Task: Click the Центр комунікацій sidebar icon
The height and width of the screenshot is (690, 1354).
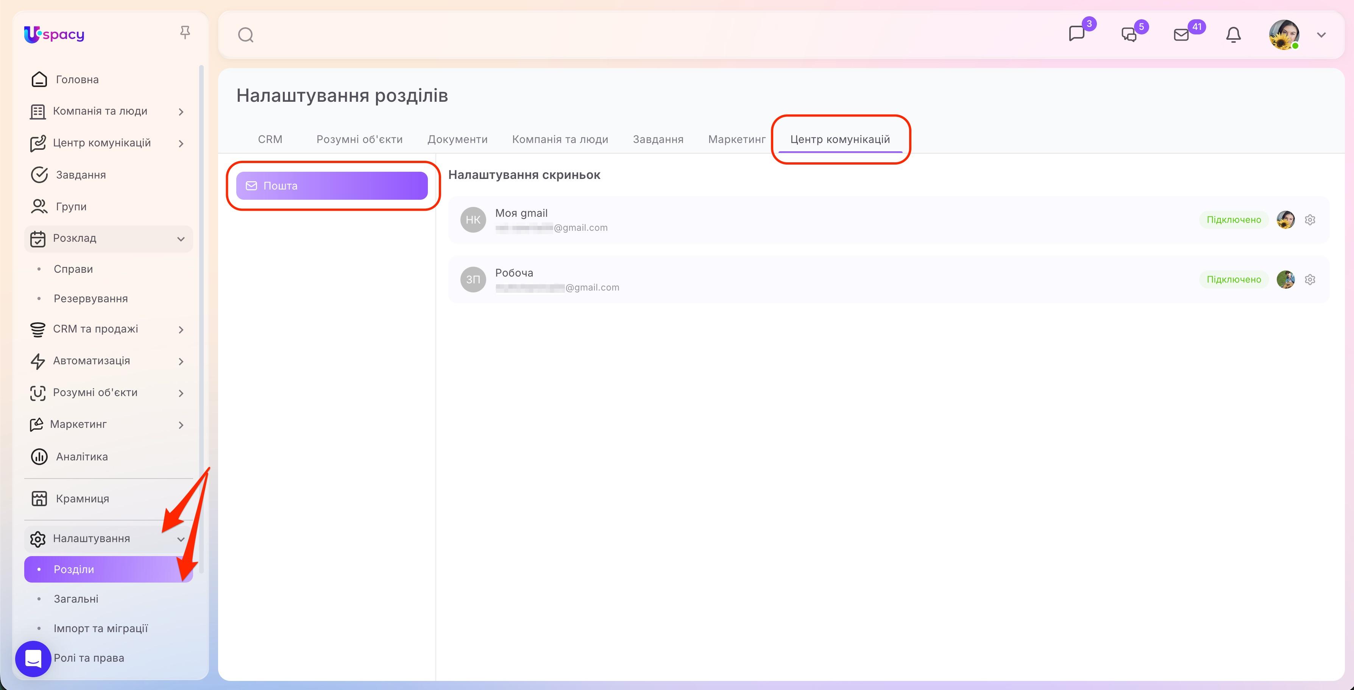Action: click(38, 143)
